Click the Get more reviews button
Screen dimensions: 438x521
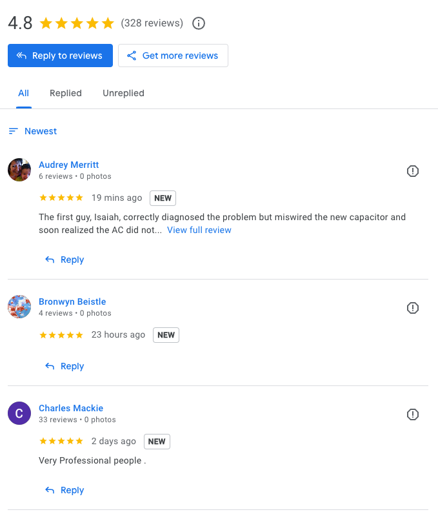click(173, 56)
